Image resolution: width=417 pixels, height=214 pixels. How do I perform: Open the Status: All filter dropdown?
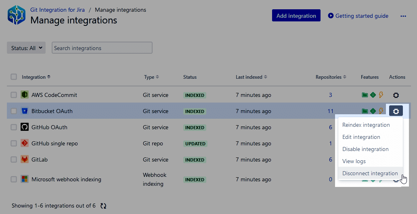[26, 48]
